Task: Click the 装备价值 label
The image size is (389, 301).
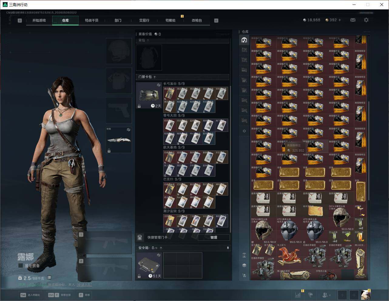Action: coord(145,34)
